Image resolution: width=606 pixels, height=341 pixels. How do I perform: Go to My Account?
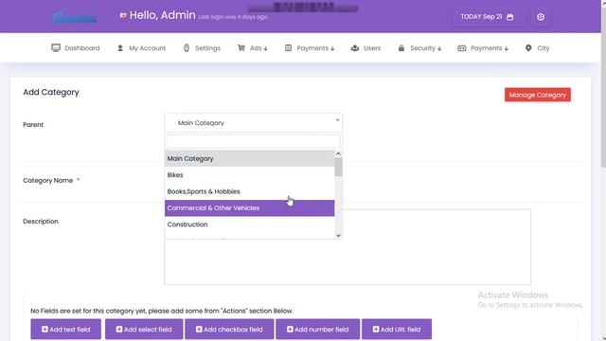pos(141,48)
